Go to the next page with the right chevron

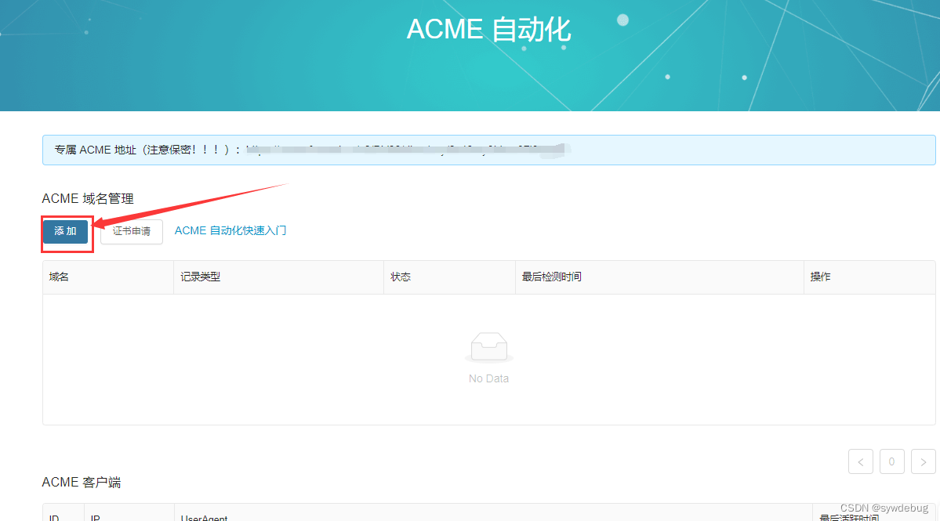pos(923,461)
